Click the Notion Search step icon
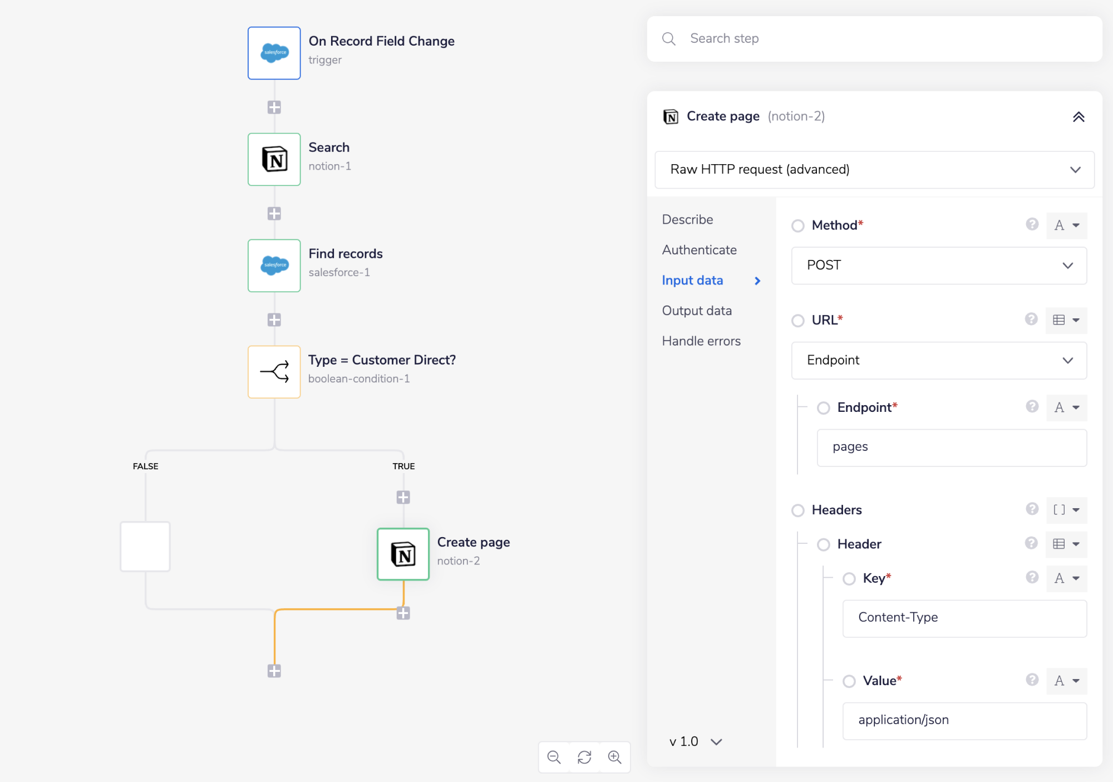 [x=274, y=159]
